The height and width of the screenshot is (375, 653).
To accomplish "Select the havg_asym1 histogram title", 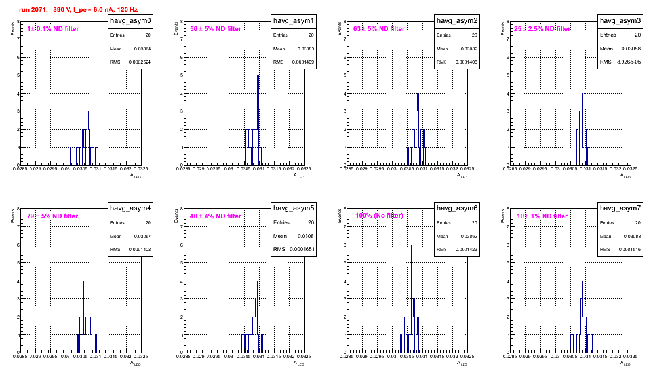I will pos(294,21).
